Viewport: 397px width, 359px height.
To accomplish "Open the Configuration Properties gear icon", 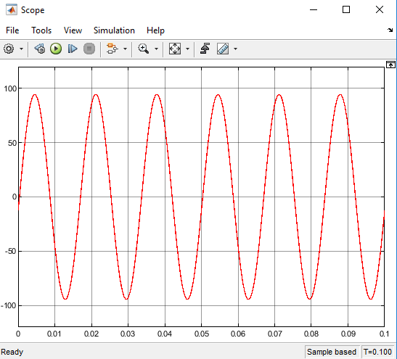I will [9, 49].
